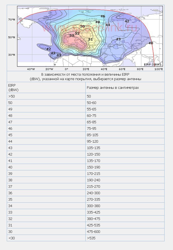173x250 pixels.
Task: Click the satellite EIRP coverage map
Action: [x=90, y=36]
